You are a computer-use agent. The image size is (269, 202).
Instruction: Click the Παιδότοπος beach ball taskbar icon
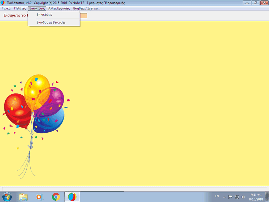click(72, 197)
